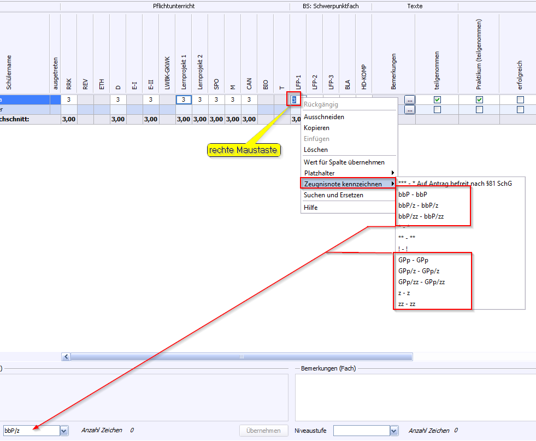Image resolution: width=536 pixels, height=441 pixels.
Task: Choose 'GPp/z - GPp/z' from the submenu
Action: pyautogui.click(x=419, y=271)
